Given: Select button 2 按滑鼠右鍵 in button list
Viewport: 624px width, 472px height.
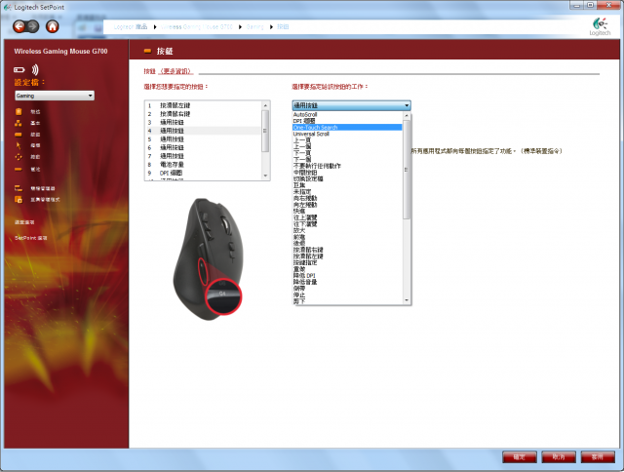Looking at the screenshot, I should coord(203,114).
